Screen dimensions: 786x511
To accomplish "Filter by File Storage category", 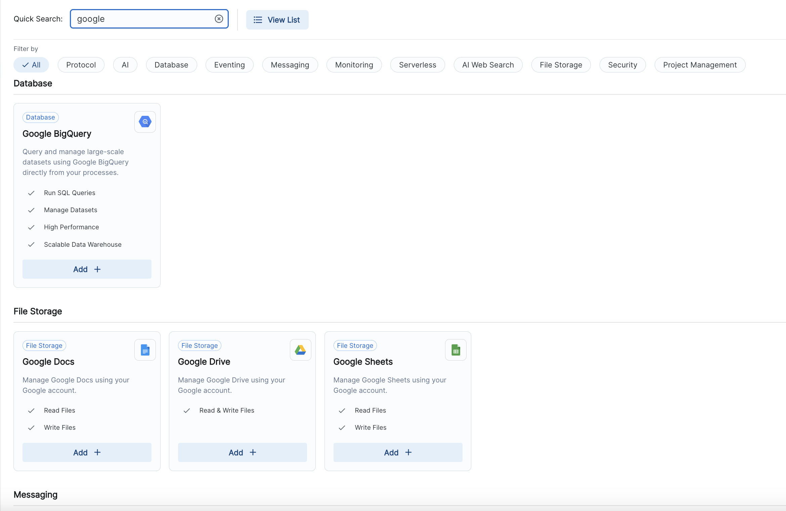I will tap(561, 65).
